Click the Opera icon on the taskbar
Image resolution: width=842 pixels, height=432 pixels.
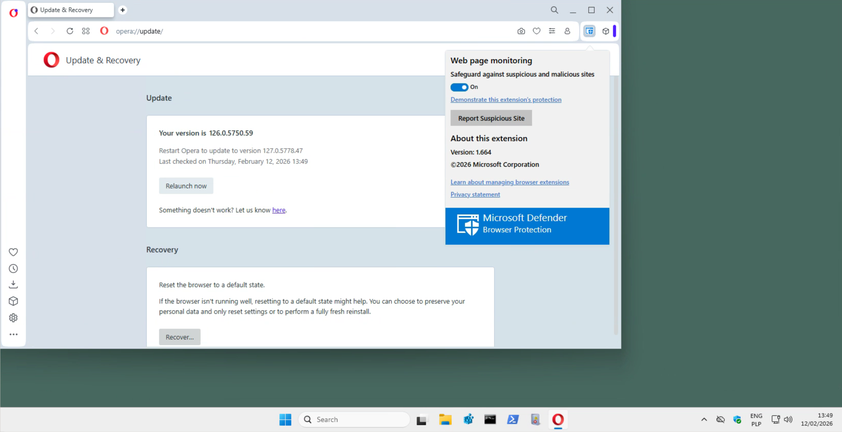(558, 420)
